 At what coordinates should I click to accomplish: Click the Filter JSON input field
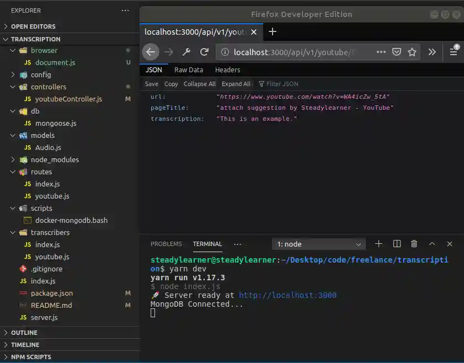(x=282, y=84)
